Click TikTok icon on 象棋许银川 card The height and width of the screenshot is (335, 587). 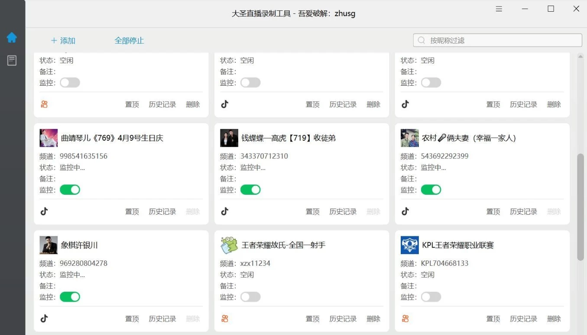(x=44, y=319)
